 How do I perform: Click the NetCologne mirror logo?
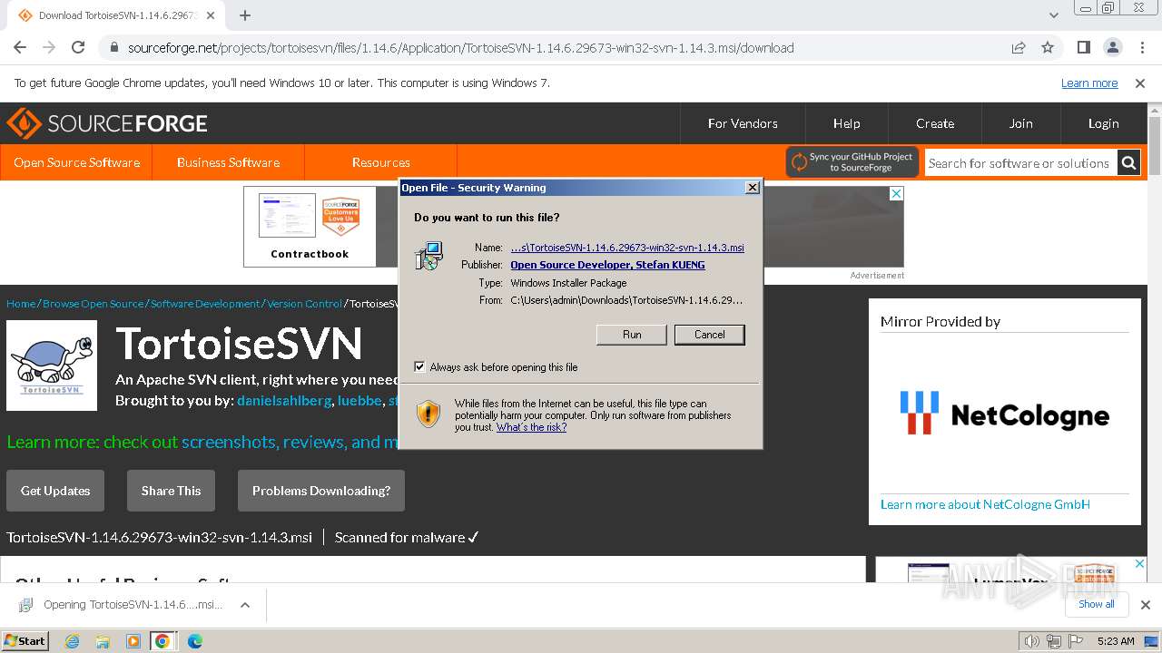pyautogui.click(x=1004, y=414)
